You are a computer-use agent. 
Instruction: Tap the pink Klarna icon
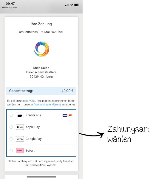coord(20,151)
